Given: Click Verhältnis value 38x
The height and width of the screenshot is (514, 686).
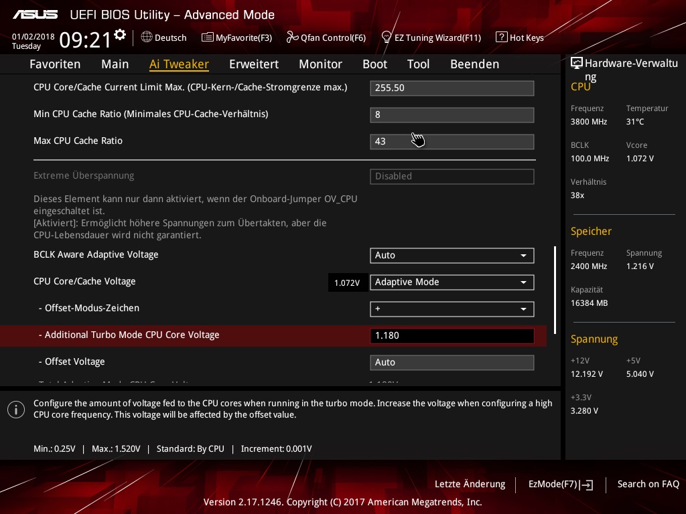Looking at the screenshot, I should (x=577, y=195).
